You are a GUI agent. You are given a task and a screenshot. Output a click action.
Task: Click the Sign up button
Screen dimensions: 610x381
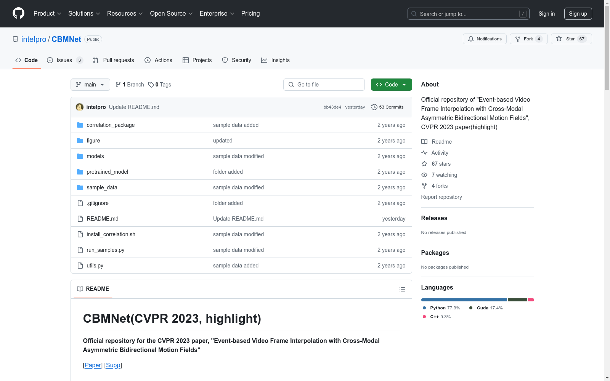tap(578, 14)
